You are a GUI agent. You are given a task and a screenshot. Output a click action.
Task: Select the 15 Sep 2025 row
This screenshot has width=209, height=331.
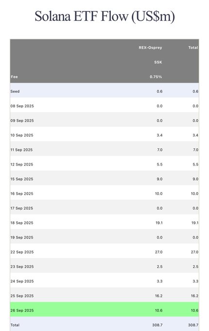(104, 179)
